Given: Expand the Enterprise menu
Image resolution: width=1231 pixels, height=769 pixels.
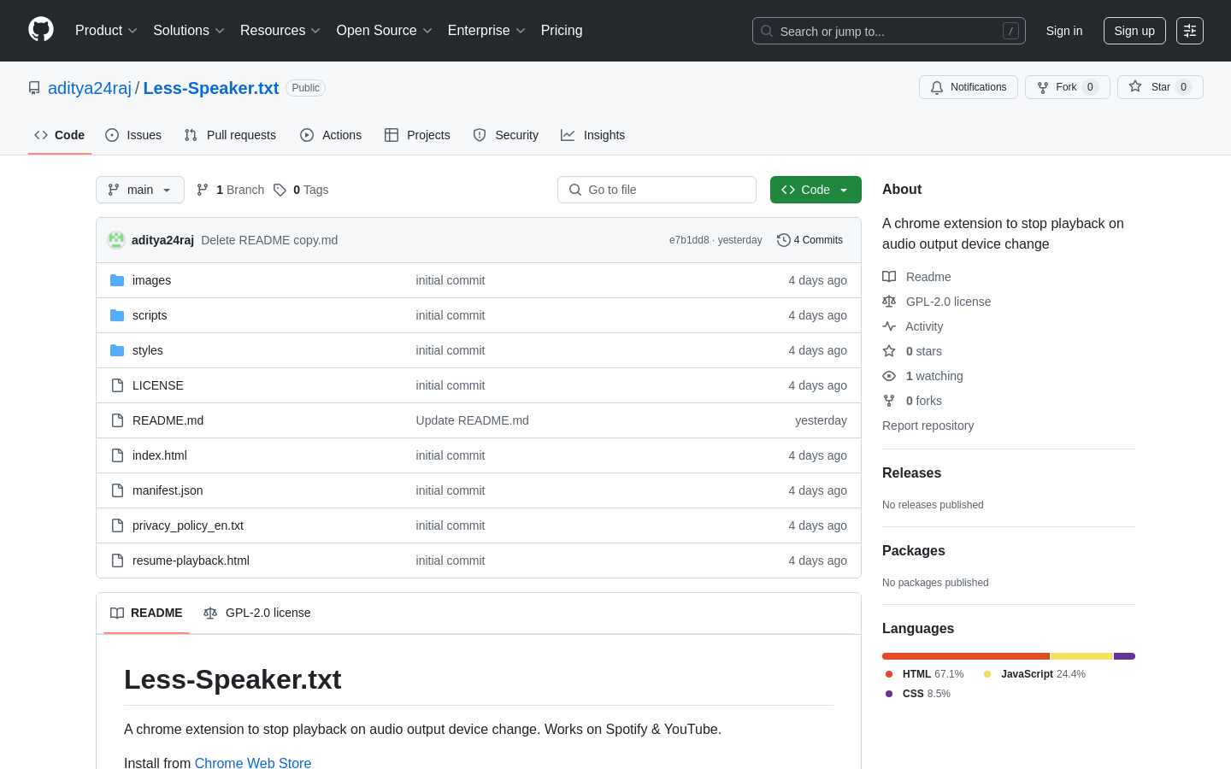Looking at the screenshot, I should tap(486, 31).
